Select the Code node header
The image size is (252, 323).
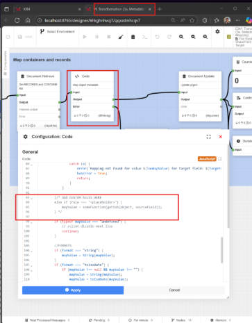[x=92, y=76]
